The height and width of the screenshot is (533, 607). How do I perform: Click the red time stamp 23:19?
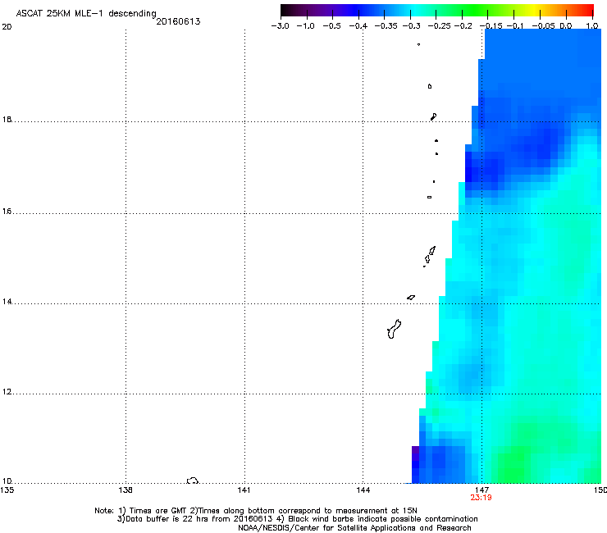click(481, 498)
